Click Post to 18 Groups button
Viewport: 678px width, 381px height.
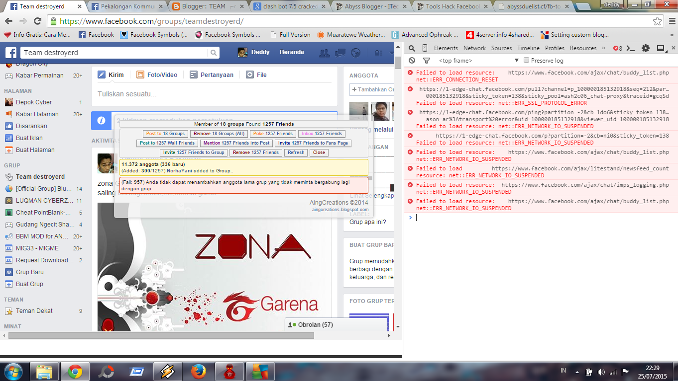(165, 134)
